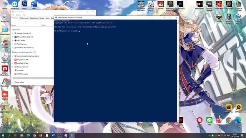This screenshot has width=246, height=138.
Task: Open the LINE desktop shortcut
Action: (x=209, y=121)
